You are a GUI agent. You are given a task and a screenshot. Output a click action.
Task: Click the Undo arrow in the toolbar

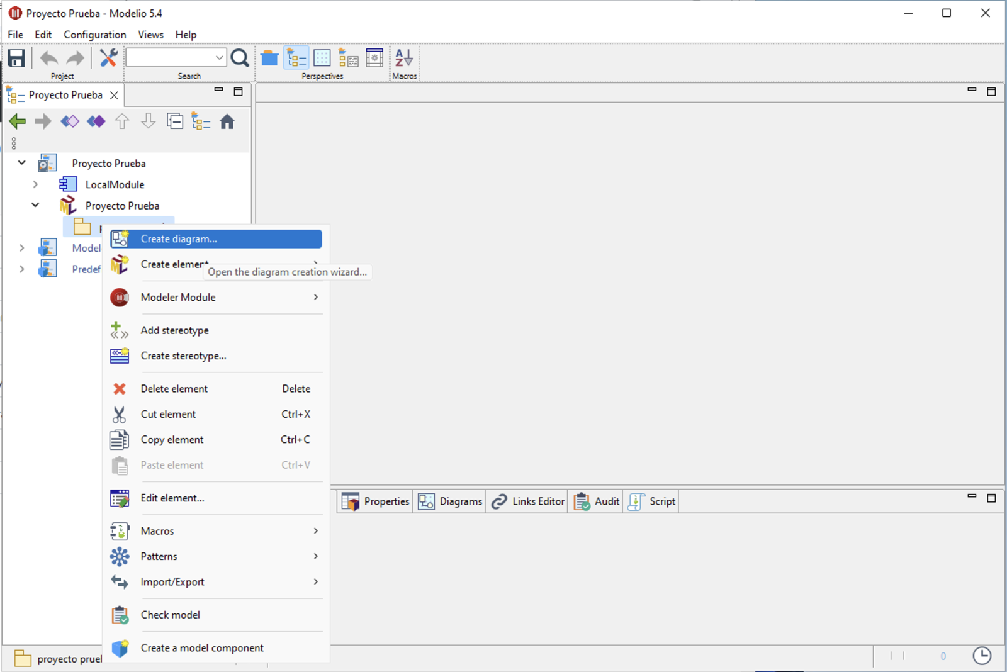[49, 59]
